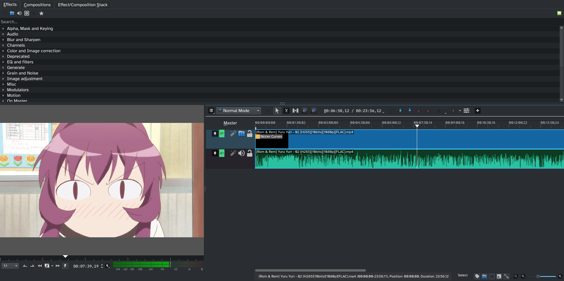
Task: Click the V1 track effects wand icon
Action: (233, 133)
